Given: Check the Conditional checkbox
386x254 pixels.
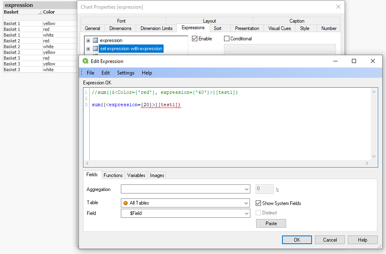Looking at the screenshot, I should 227,38.
